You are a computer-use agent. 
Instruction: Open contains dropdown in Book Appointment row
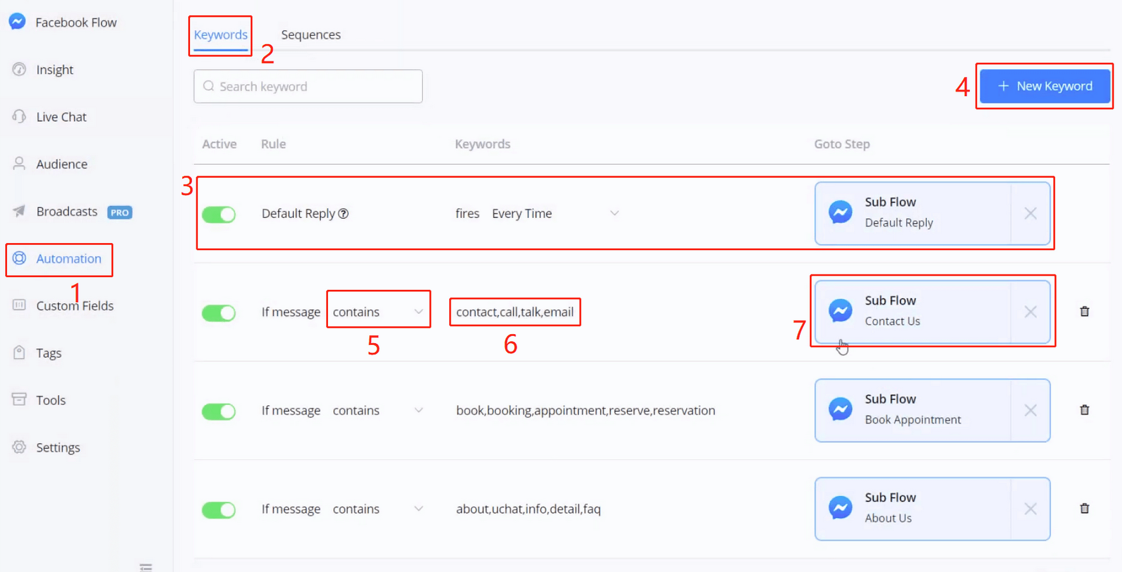379,410
